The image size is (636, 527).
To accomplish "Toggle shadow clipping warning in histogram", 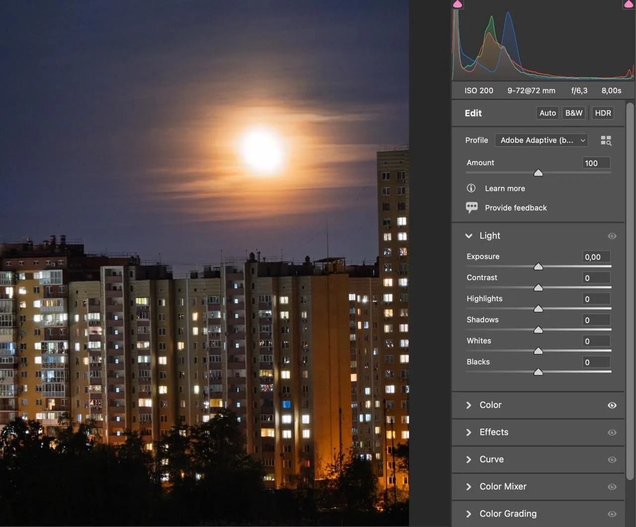I will (458, 4).
